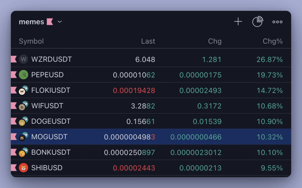
Task: Click percent change 26.87%
Action: tap(270, 59)
